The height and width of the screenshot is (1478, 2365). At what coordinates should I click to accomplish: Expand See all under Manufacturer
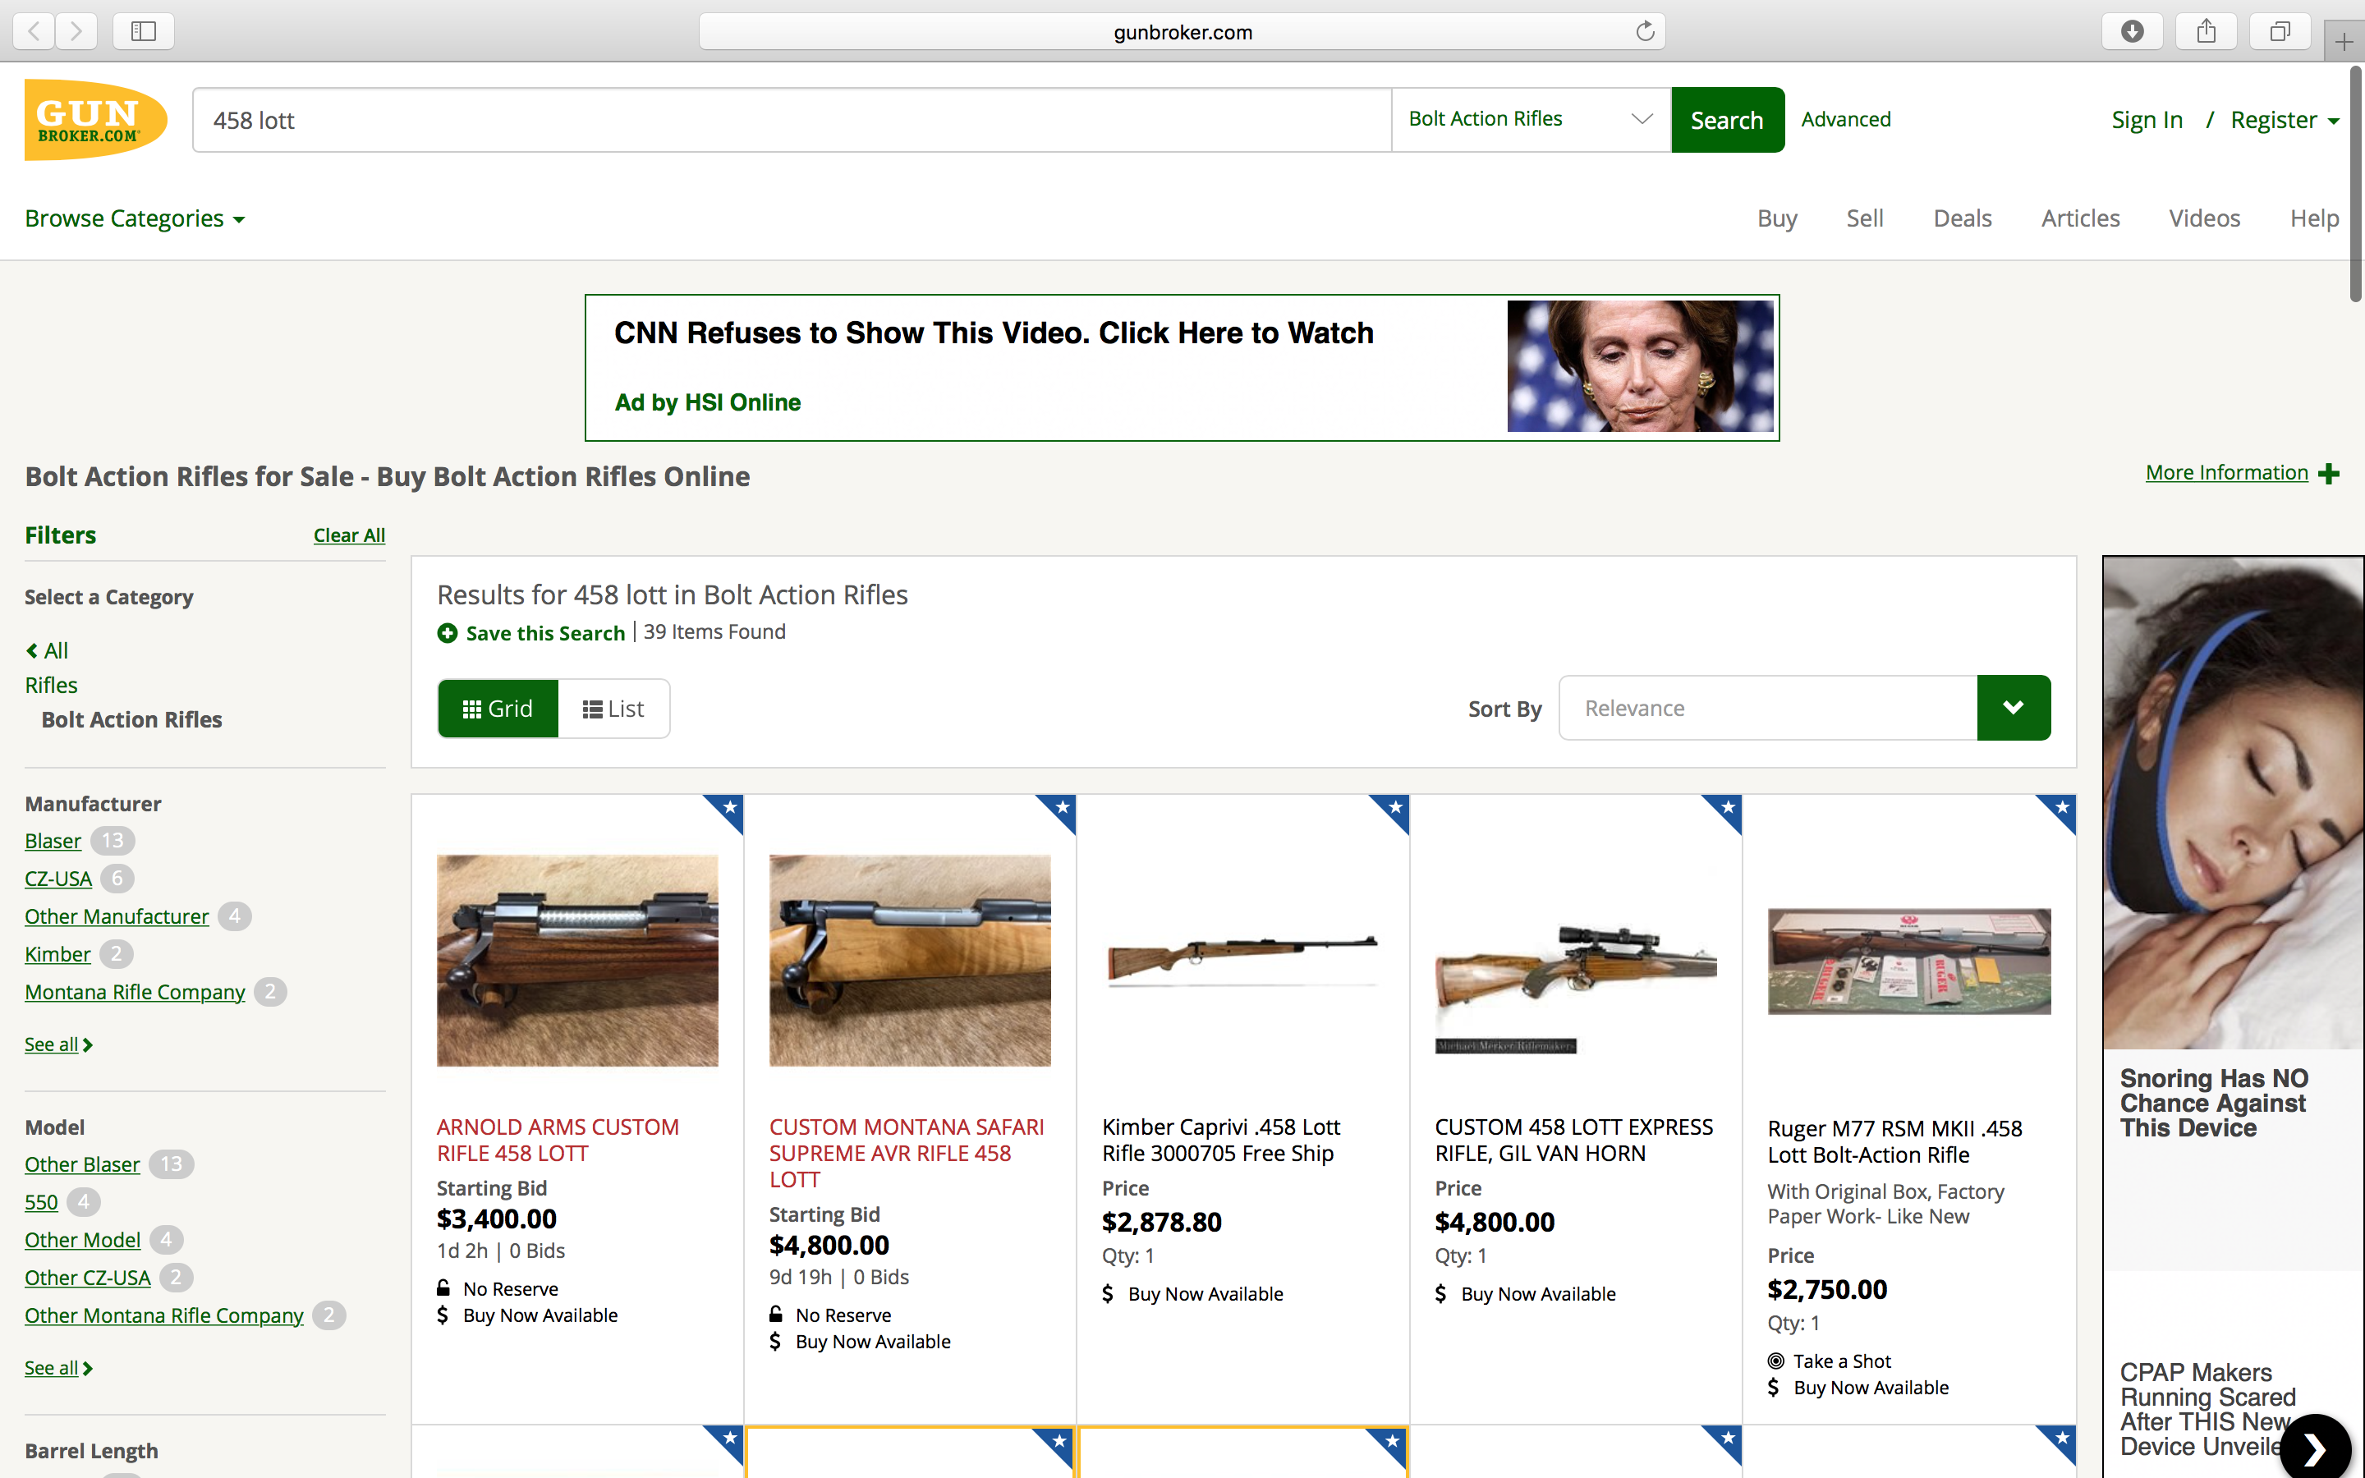(x=58, y=1044)
